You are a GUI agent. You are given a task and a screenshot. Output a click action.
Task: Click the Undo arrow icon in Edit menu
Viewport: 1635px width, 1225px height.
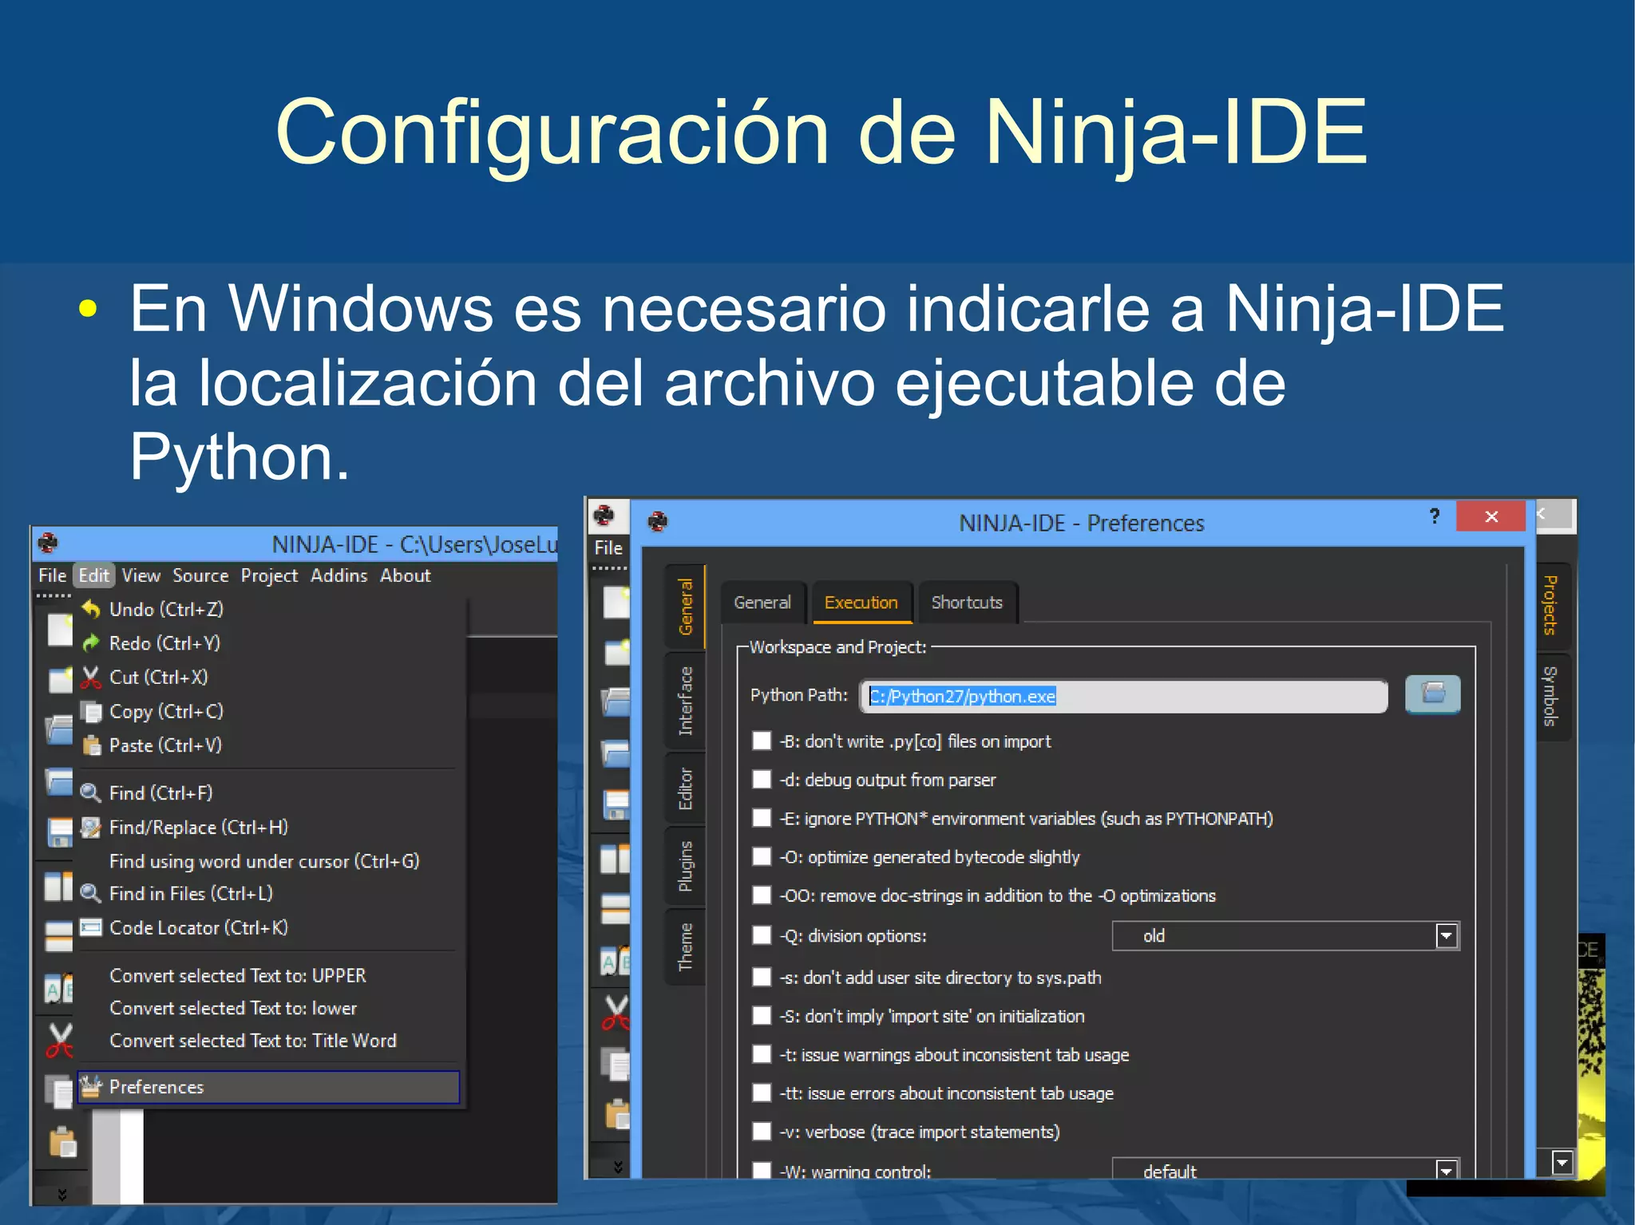tap(91, 610)
